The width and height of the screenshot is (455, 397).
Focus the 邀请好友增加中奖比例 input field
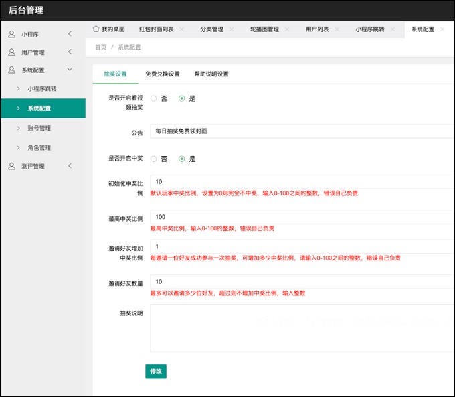coord(302,246)
